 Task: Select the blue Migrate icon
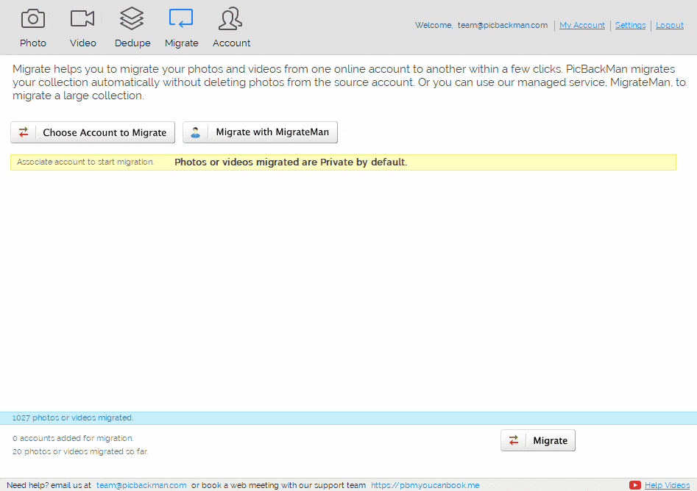(181, 18)
